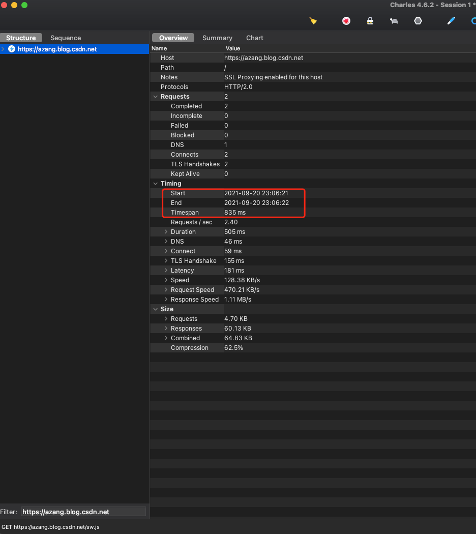Select the TLS Handshakes count row
Image resolution: width=476 pixels, height=534 pixels.
[313, 164]
